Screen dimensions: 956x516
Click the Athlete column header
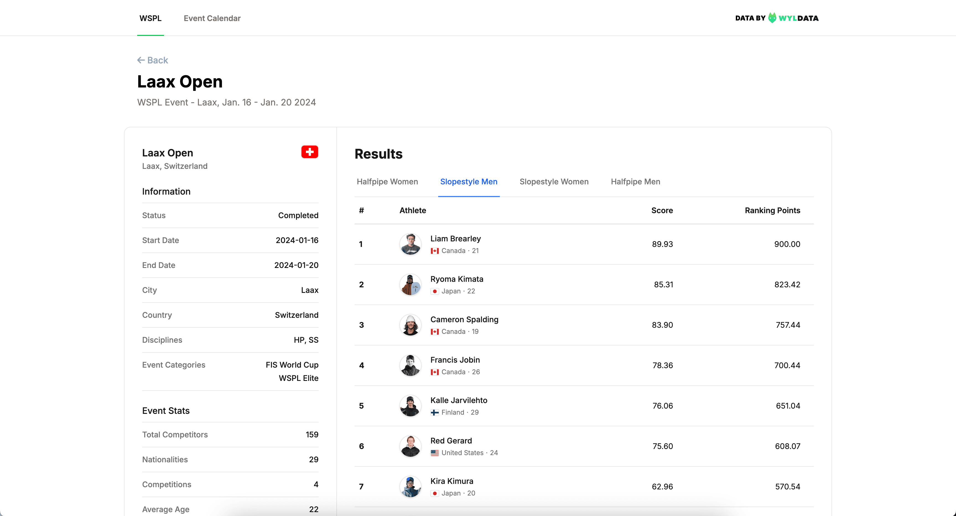[x=412, y=210]
